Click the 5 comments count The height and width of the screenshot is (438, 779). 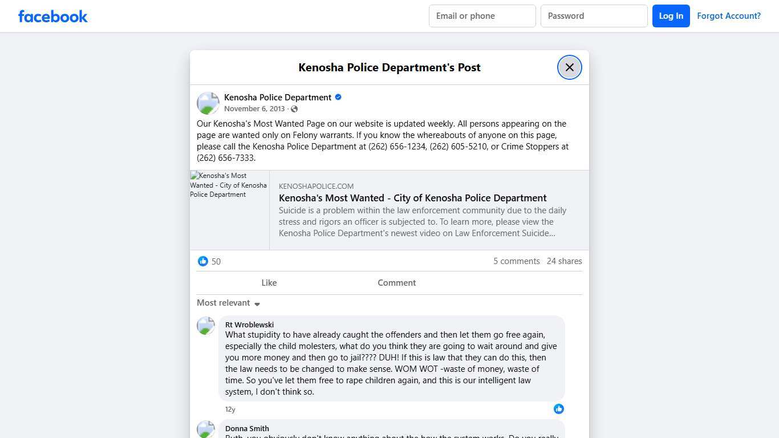516,261
